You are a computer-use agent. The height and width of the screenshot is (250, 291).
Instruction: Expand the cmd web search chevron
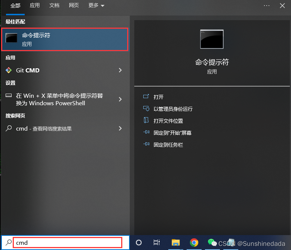120,128
